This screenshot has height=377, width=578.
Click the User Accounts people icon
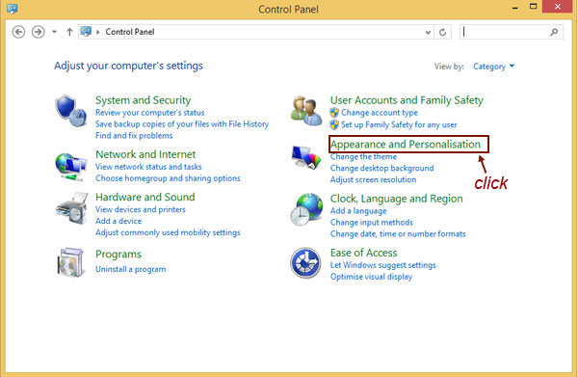pos(306,111)
